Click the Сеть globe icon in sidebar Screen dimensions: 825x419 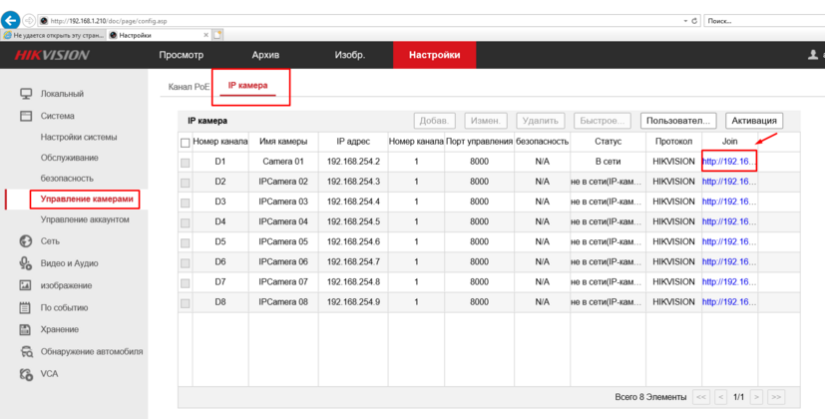tap(26, 241)
